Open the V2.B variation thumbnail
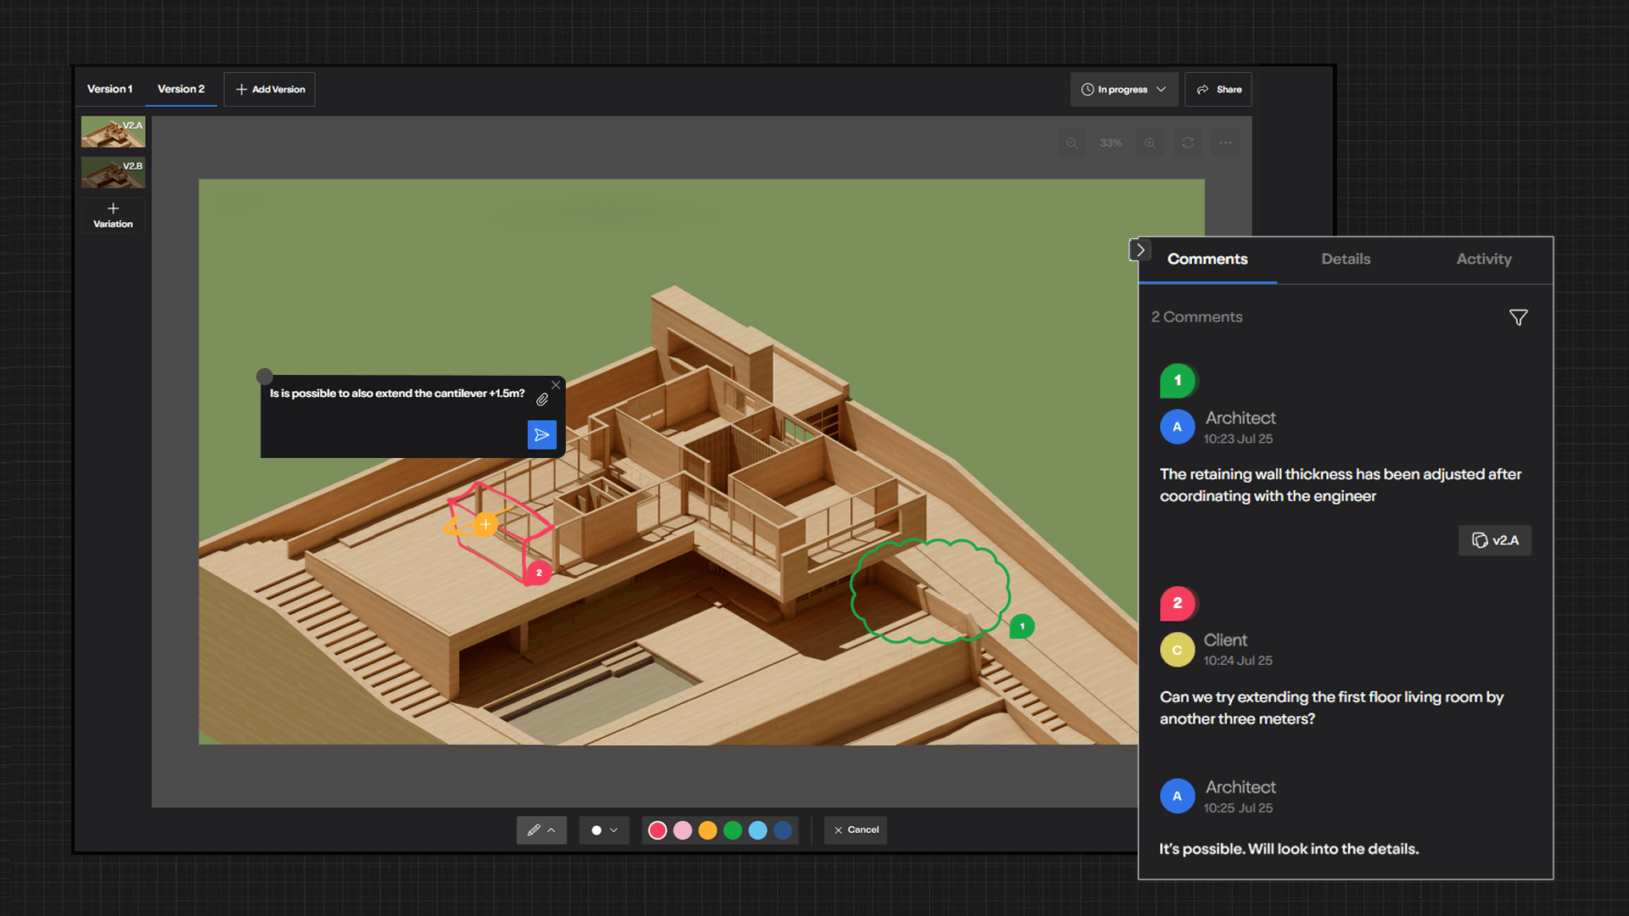The height and width of the screenshot is (916, 1629). 113,171
